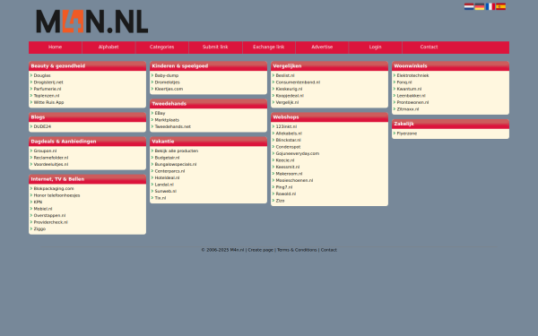Visit the Kleertjes.com link

click(169, 89)
